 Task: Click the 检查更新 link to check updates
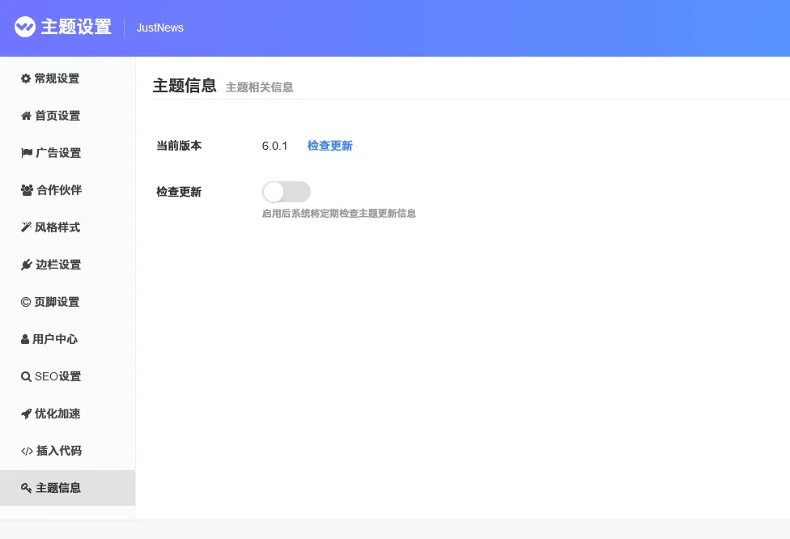[329, 146]
